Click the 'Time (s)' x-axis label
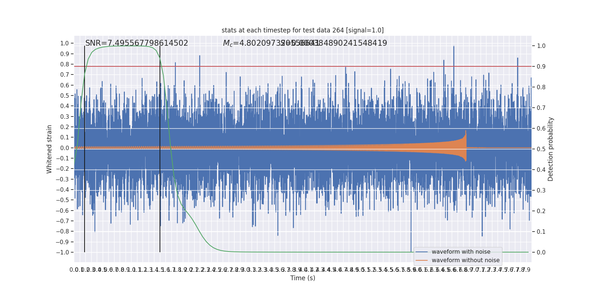 (x=303, y=278)
